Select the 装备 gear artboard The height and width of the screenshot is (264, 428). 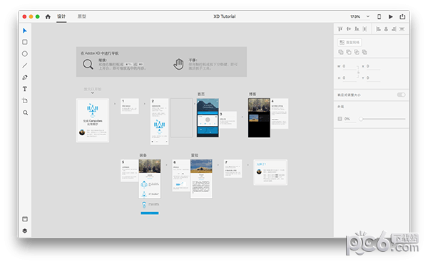150,179
